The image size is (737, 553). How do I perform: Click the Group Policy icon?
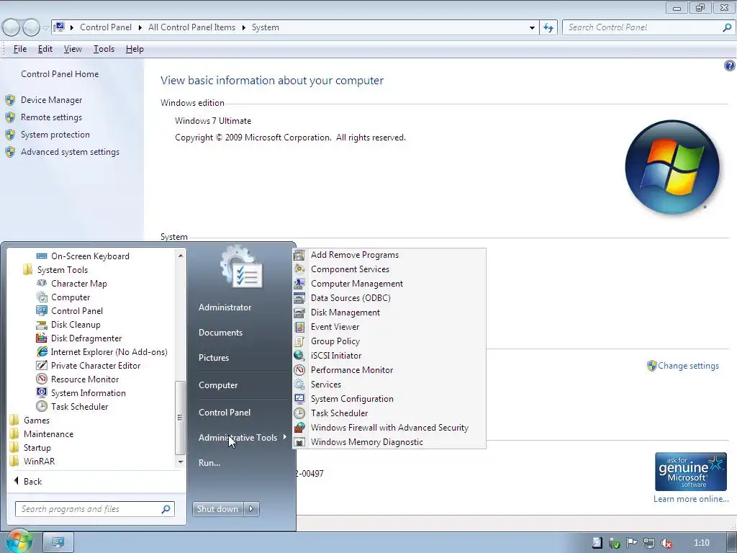click(x=299, y=341)
